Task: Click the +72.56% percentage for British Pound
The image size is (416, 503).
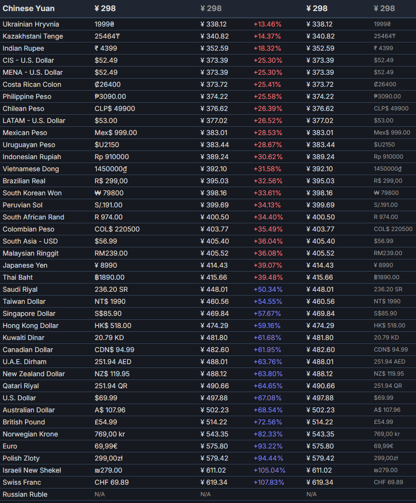Action: click(268, 422)
